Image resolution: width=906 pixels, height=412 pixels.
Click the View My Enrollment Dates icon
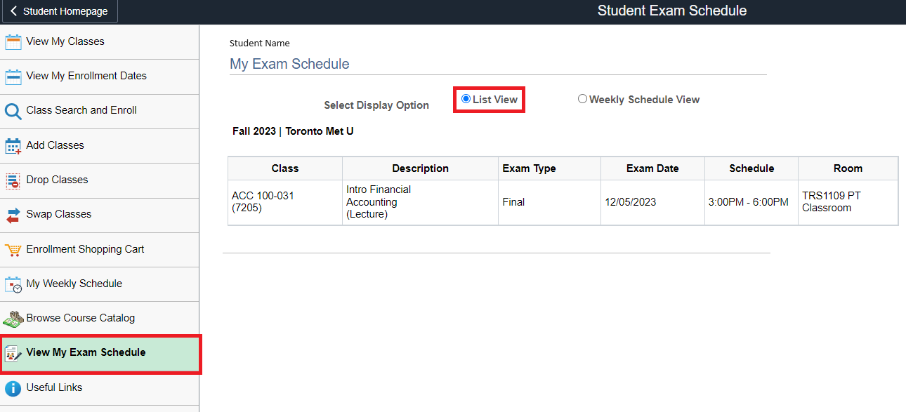pos(13,77)
